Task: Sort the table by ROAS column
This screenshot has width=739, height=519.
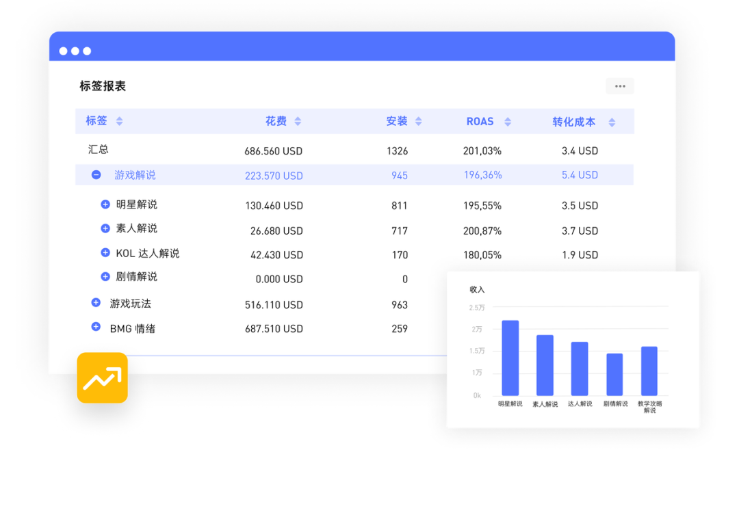Action: tap(507, 121)
